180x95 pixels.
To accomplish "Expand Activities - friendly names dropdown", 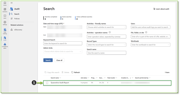I will pos(106,27).
